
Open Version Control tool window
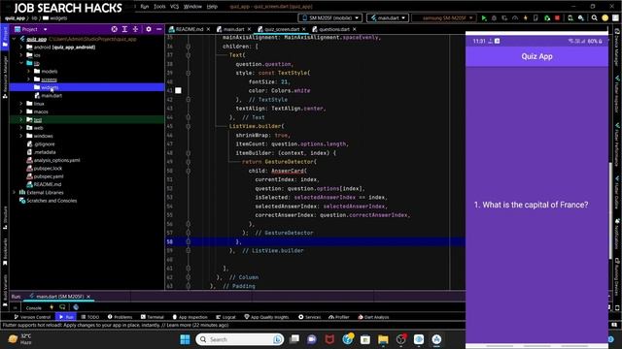tap(32, 317)
